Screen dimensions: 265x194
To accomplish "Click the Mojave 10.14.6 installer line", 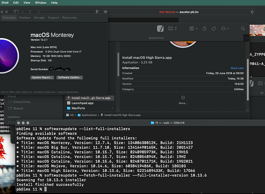I will [101, 166].
